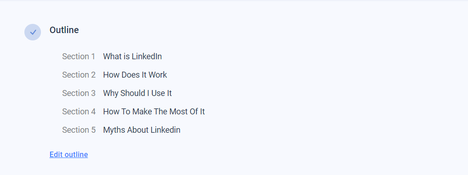Click the word outline in the Edit outline link

pos(76,154)
